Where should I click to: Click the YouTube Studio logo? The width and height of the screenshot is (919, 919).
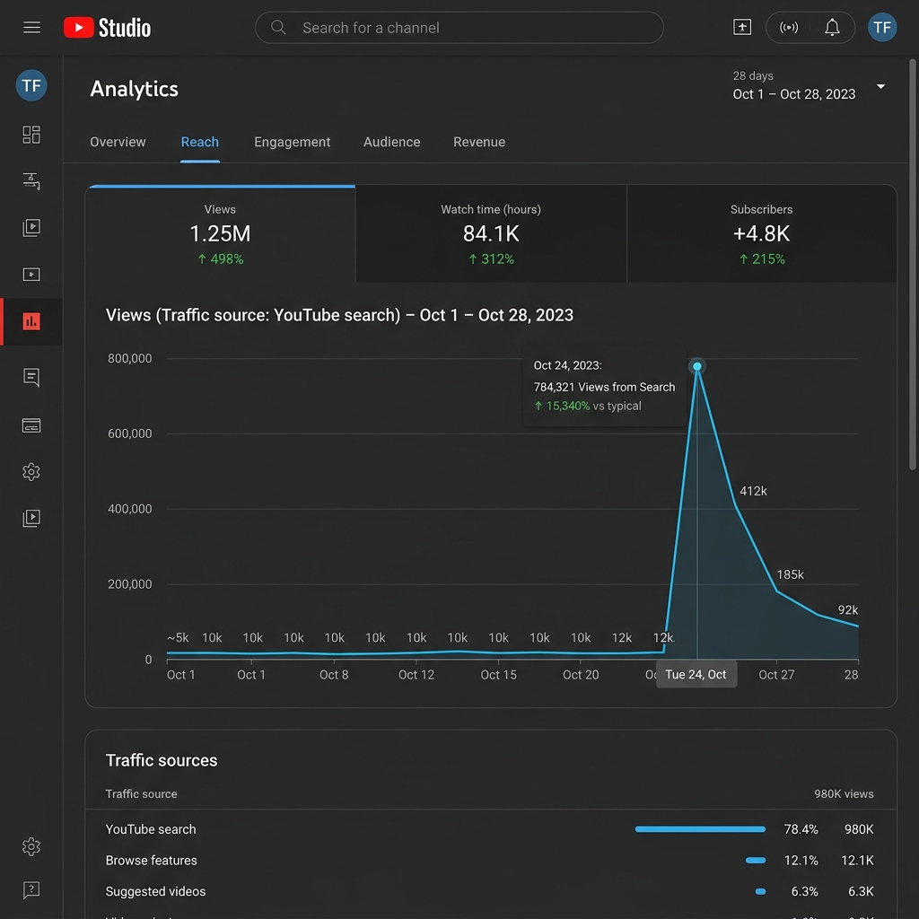point(108,28)
